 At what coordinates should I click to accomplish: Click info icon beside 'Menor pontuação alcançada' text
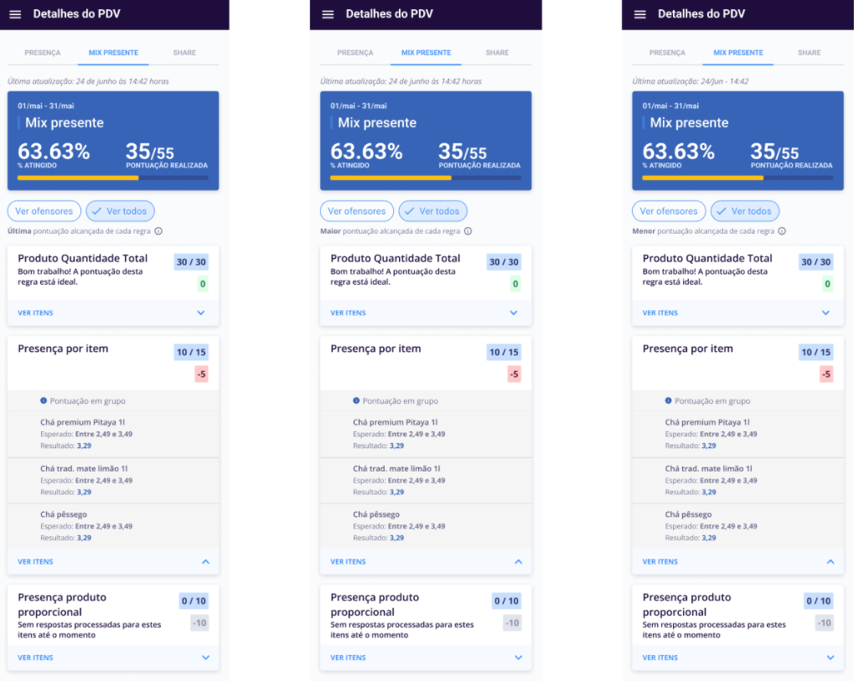click(781, 231)
